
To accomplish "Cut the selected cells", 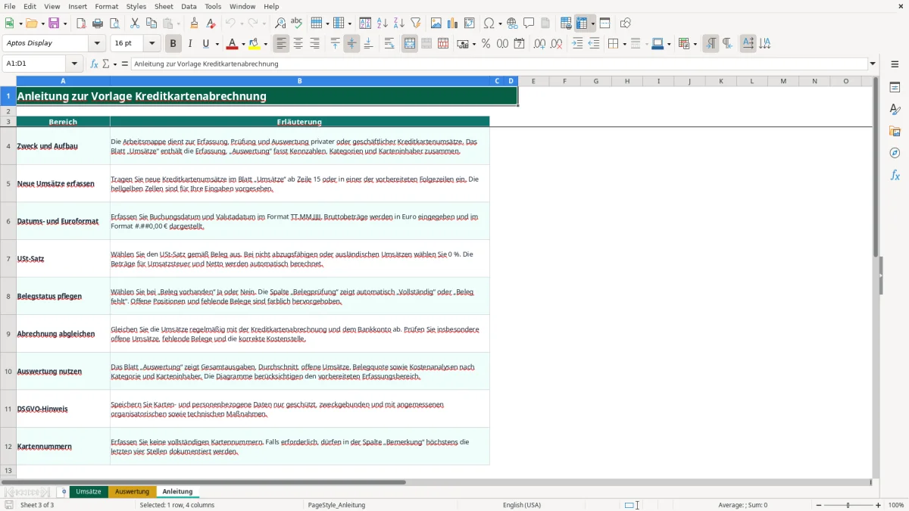I will pyautogui.click(x=135, y=23).
